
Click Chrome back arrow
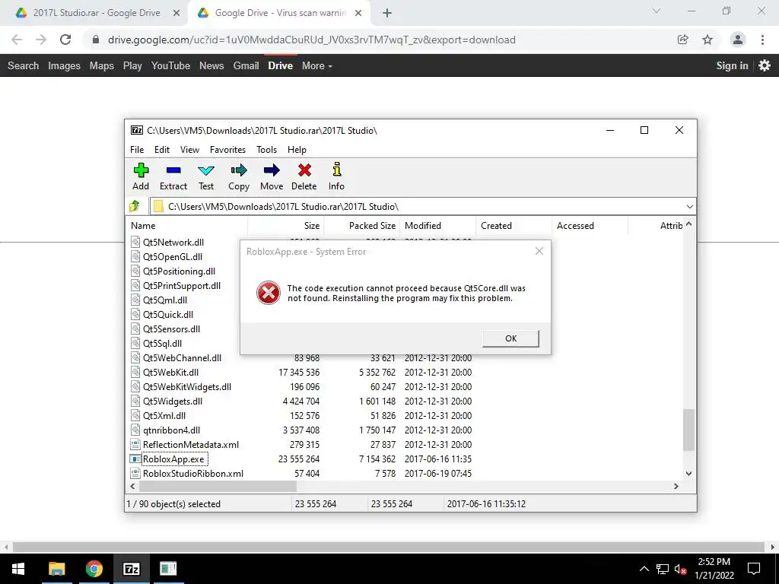coord(17,40)
